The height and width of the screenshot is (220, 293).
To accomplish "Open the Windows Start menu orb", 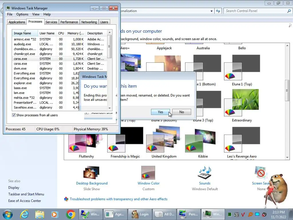I will coord(8,214).
